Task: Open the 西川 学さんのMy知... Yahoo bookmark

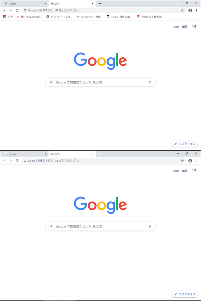Action: pos(29,17)
